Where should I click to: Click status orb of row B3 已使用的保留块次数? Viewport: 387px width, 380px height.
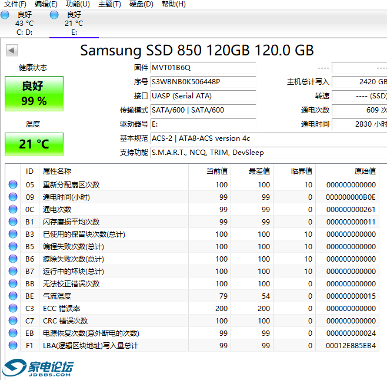(13, 234)
